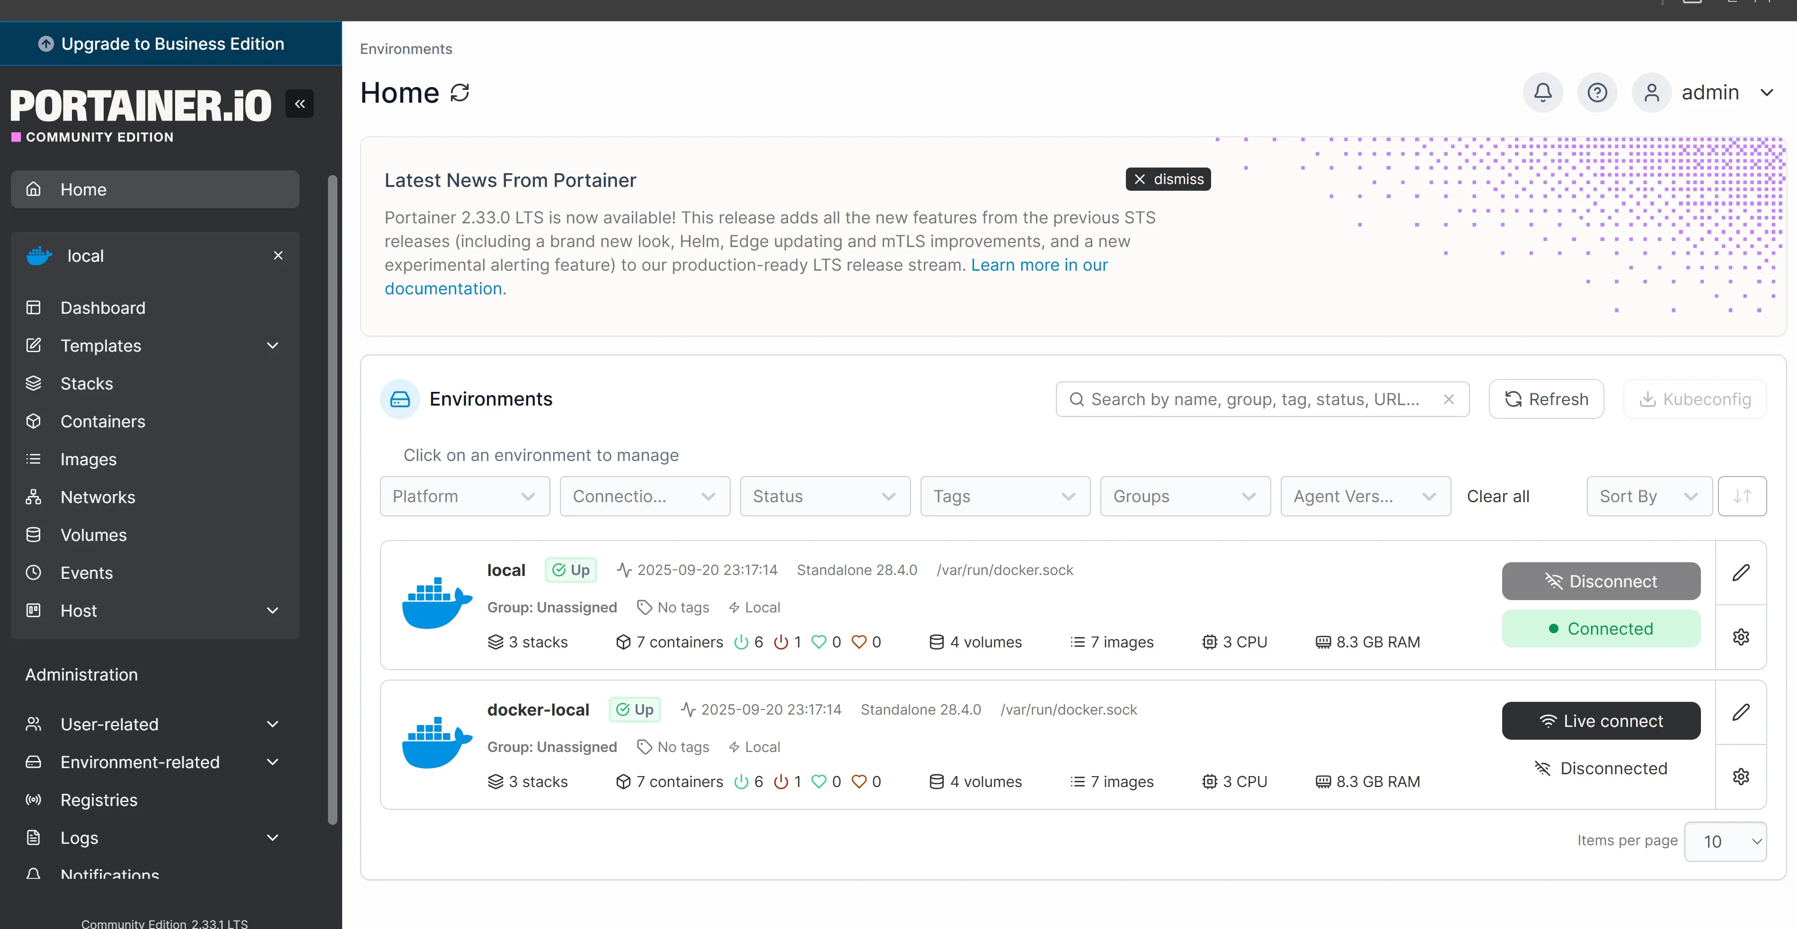Focus the environment search input field
The image size is (1797, 929).
click(1262, 399)
